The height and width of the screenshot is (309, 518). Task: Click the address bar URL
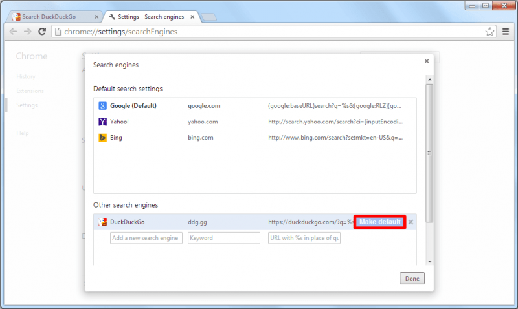point(121,32)
